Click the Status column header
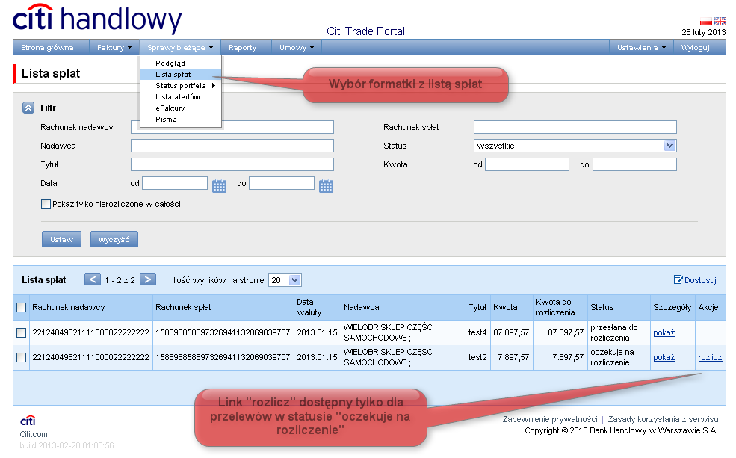736x458 pixels. pyautogui.click(x=619, y=307)
